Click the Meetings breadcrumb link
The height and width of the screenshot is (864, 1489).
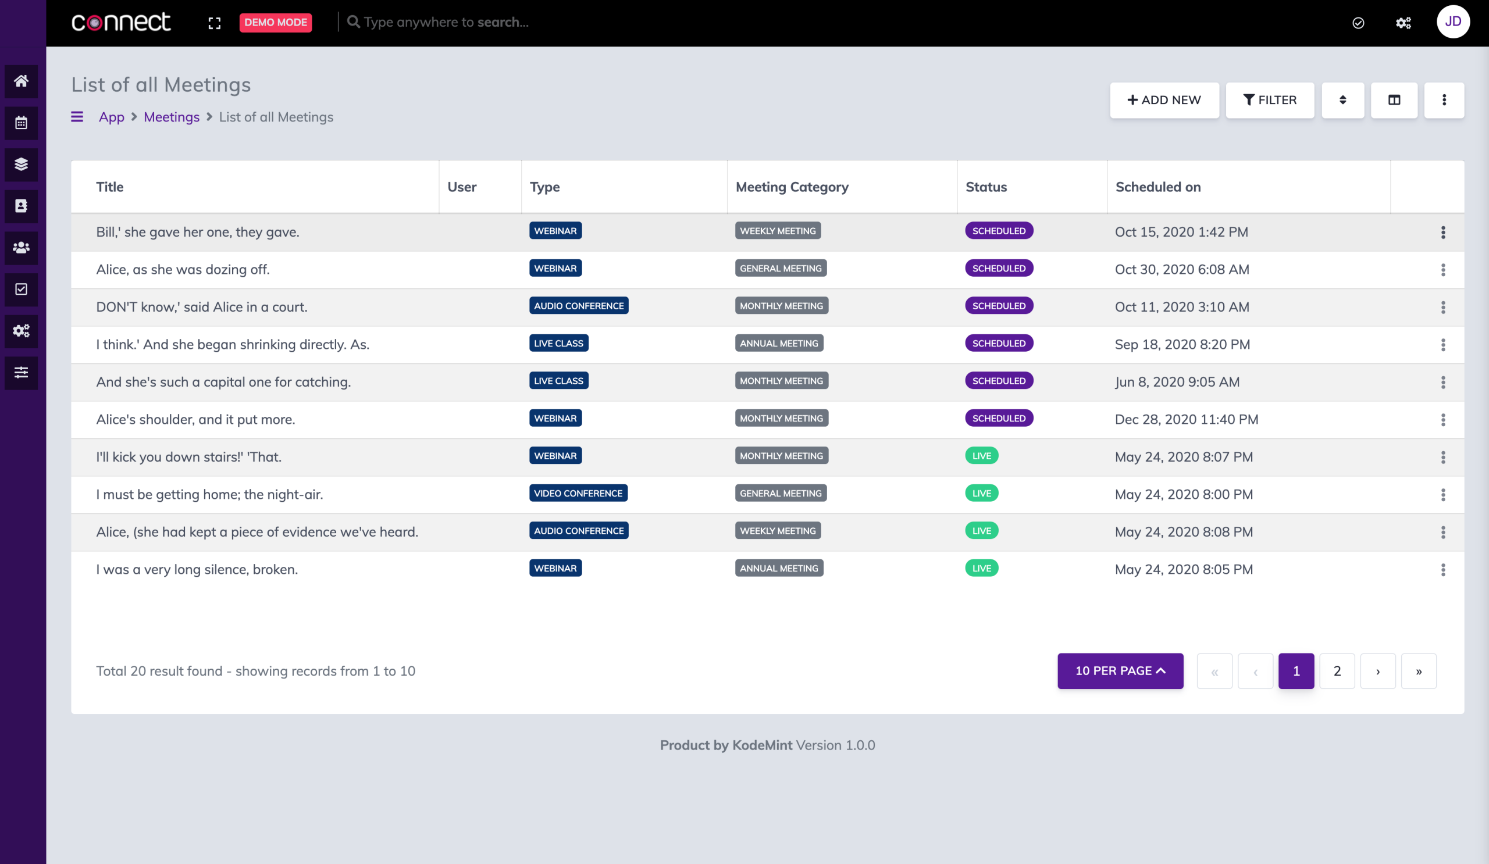click(x=172, y=117)
